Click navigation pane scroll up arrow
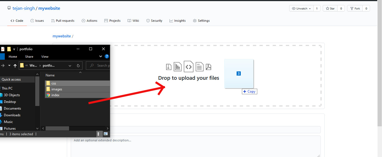The image size is (382, 157). tap(37, 74)
